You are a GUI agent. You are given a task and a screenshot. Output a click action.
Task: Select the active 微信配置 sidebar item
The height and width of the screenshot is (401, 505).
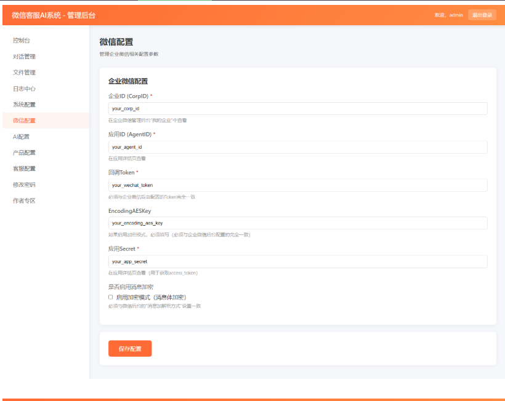pyautogui.click(x=24, y=121)
